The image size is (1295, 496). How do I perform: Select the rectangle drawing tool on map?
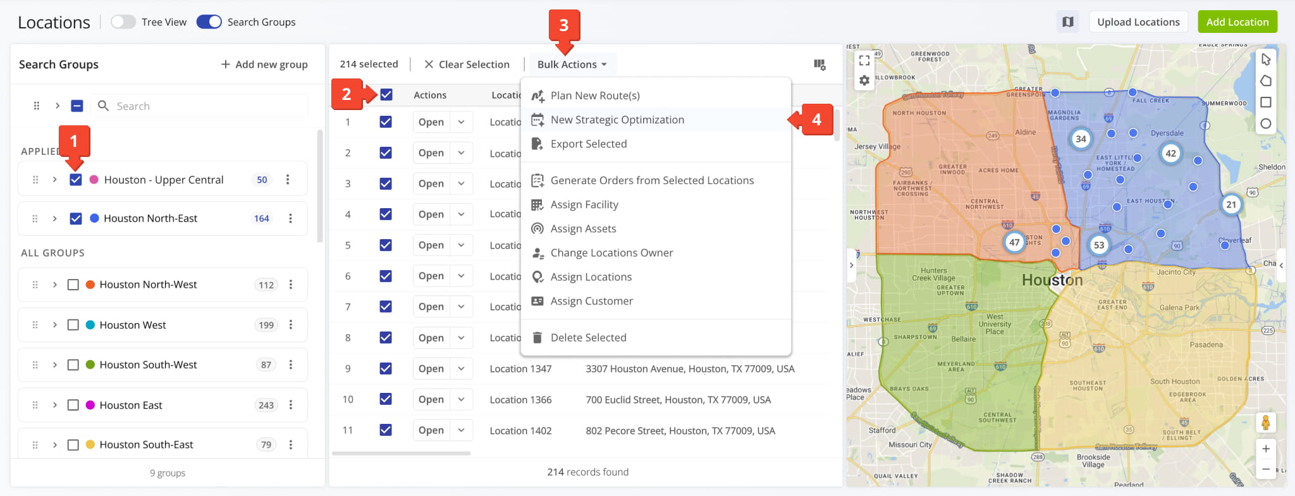point(1266,102)
